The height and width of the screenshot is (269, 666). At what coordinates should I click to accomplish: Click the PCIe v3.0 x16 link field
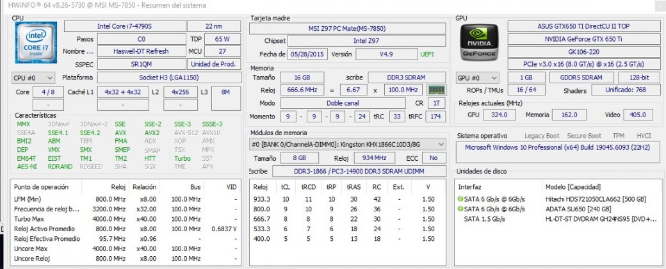pyautogui.click(x=583, y=64)
